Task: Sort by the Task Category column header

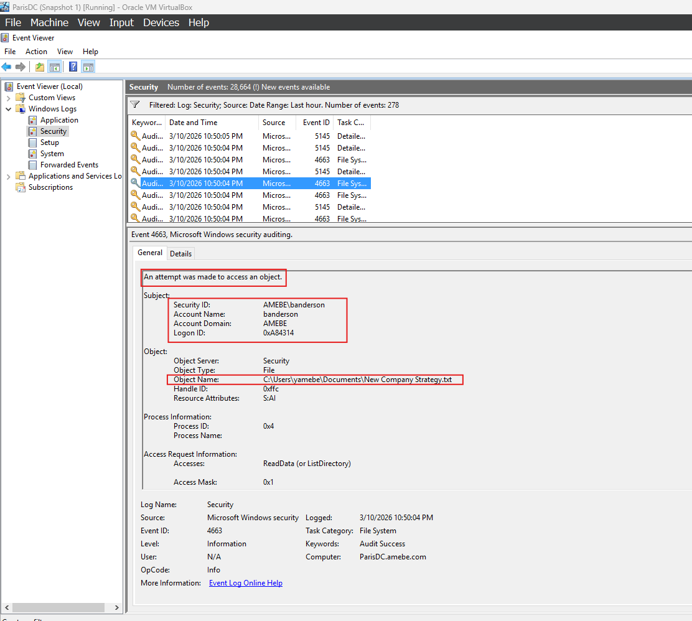Action: (352, 123)
